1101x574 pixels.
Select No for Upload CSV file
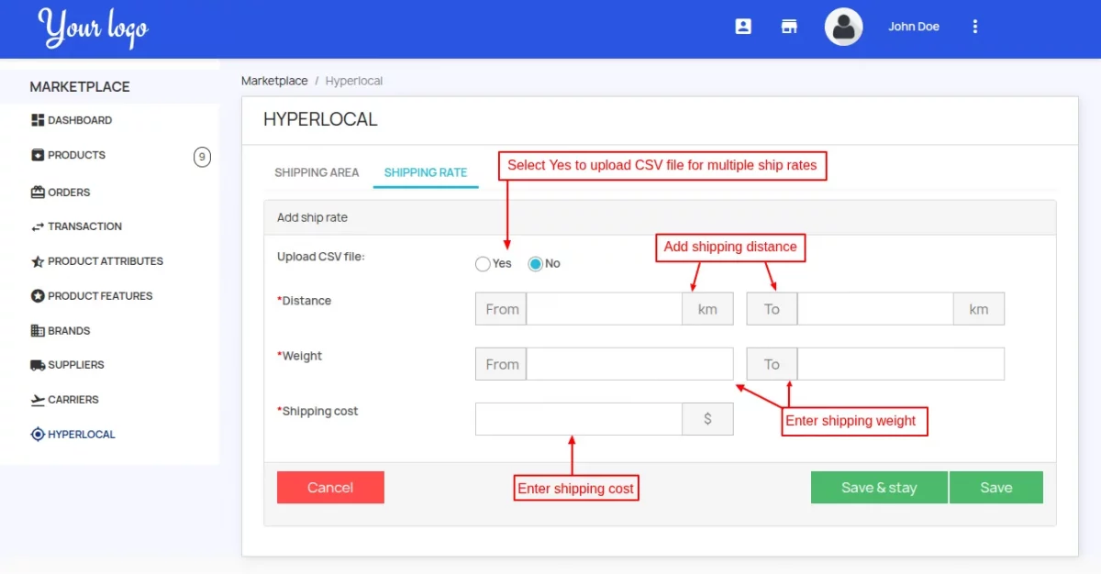[535, 264]
